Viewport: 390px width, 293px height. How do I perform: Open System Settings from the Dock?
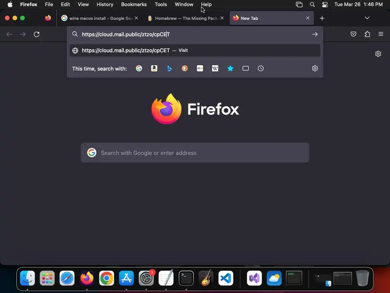point(146,278)
